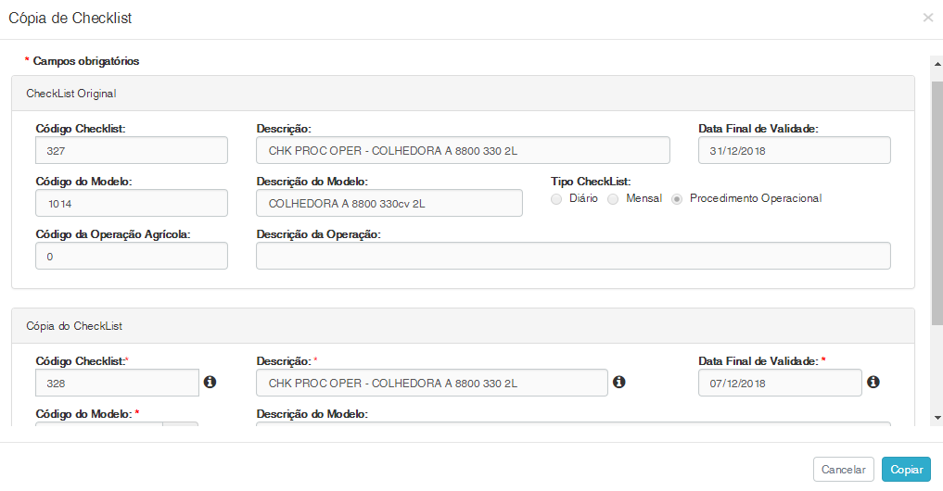Select the Diário checklist type

556,199
